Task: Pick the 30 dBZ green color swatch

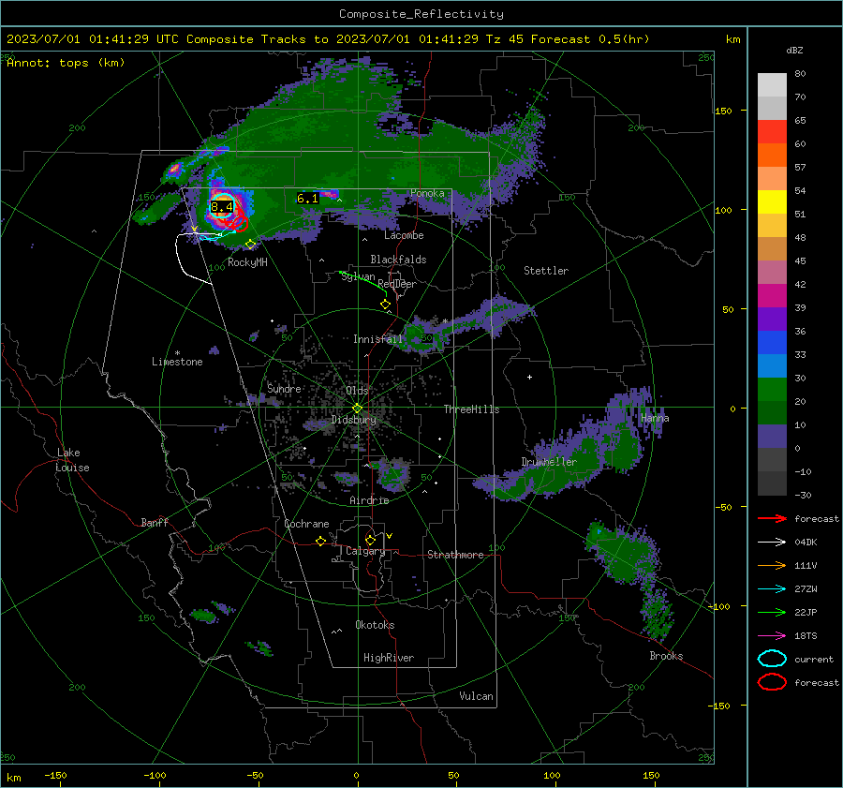Action: 772,389
